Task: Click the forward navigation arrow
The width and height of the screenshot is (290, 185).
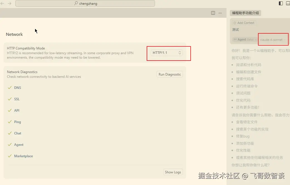Action: (x=9, y=3)
